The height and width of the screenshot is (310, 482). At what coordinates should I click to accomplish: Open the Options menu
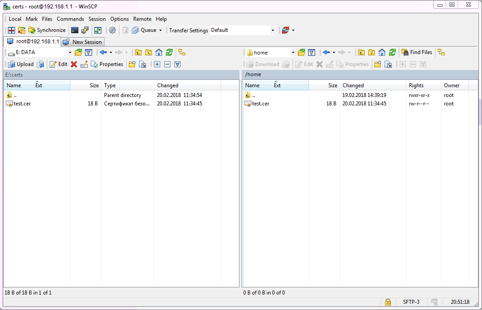pyautogui.click(x=120, y=19)
